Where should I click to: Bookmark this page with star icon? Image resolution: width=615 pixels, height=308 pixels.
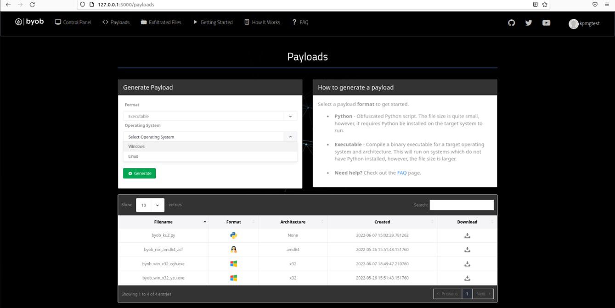pos(545,5)
